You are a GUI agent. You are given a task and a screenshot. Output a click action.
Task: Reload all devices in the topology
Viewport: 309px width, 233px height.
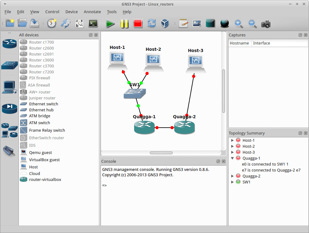pyautogui.click(x=152, y=23)
